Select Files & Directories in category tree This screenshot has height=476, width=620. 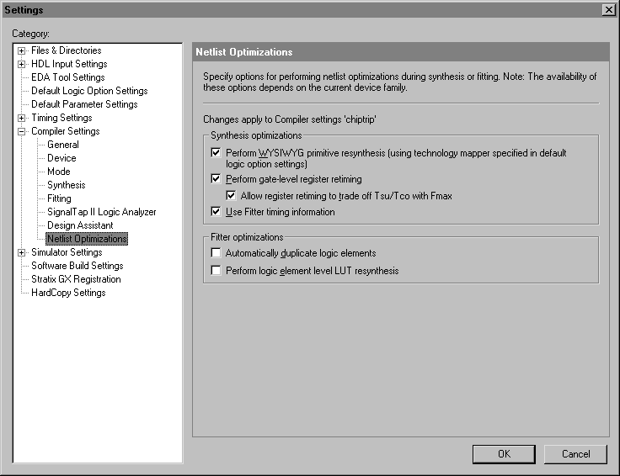pyautogui.click(x=67, y=50)
